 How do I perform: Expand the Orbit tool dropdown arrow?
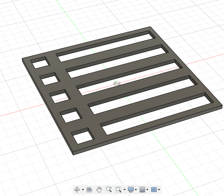[x=83, y=189]
